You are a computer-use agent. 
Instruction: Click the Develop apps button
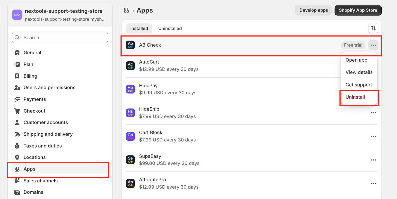pos(314,10)
